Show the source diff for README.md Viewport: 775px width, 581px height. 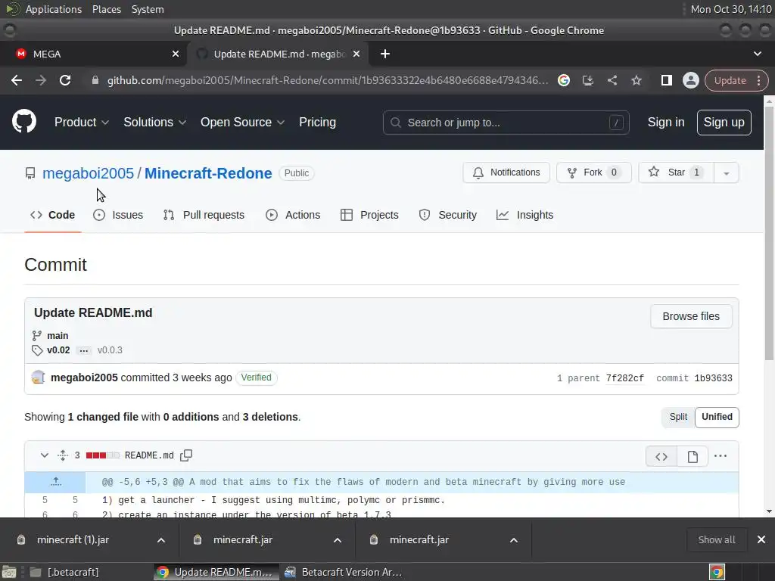click(x=661, y=456)
